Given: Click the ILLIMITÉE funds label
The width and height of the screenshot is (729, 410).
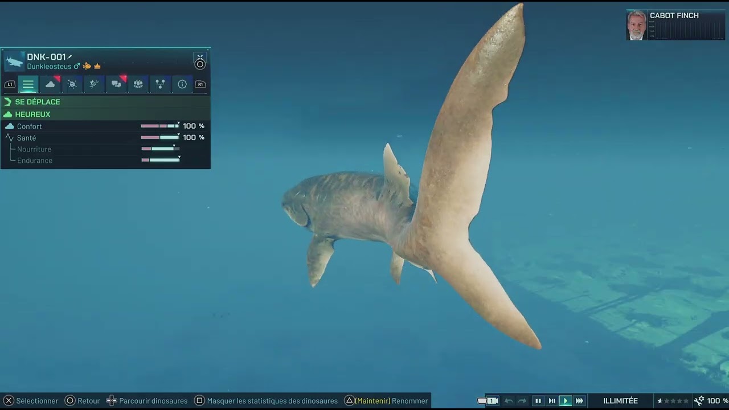Looking at the screenshot, I should (x=620, y=401).
